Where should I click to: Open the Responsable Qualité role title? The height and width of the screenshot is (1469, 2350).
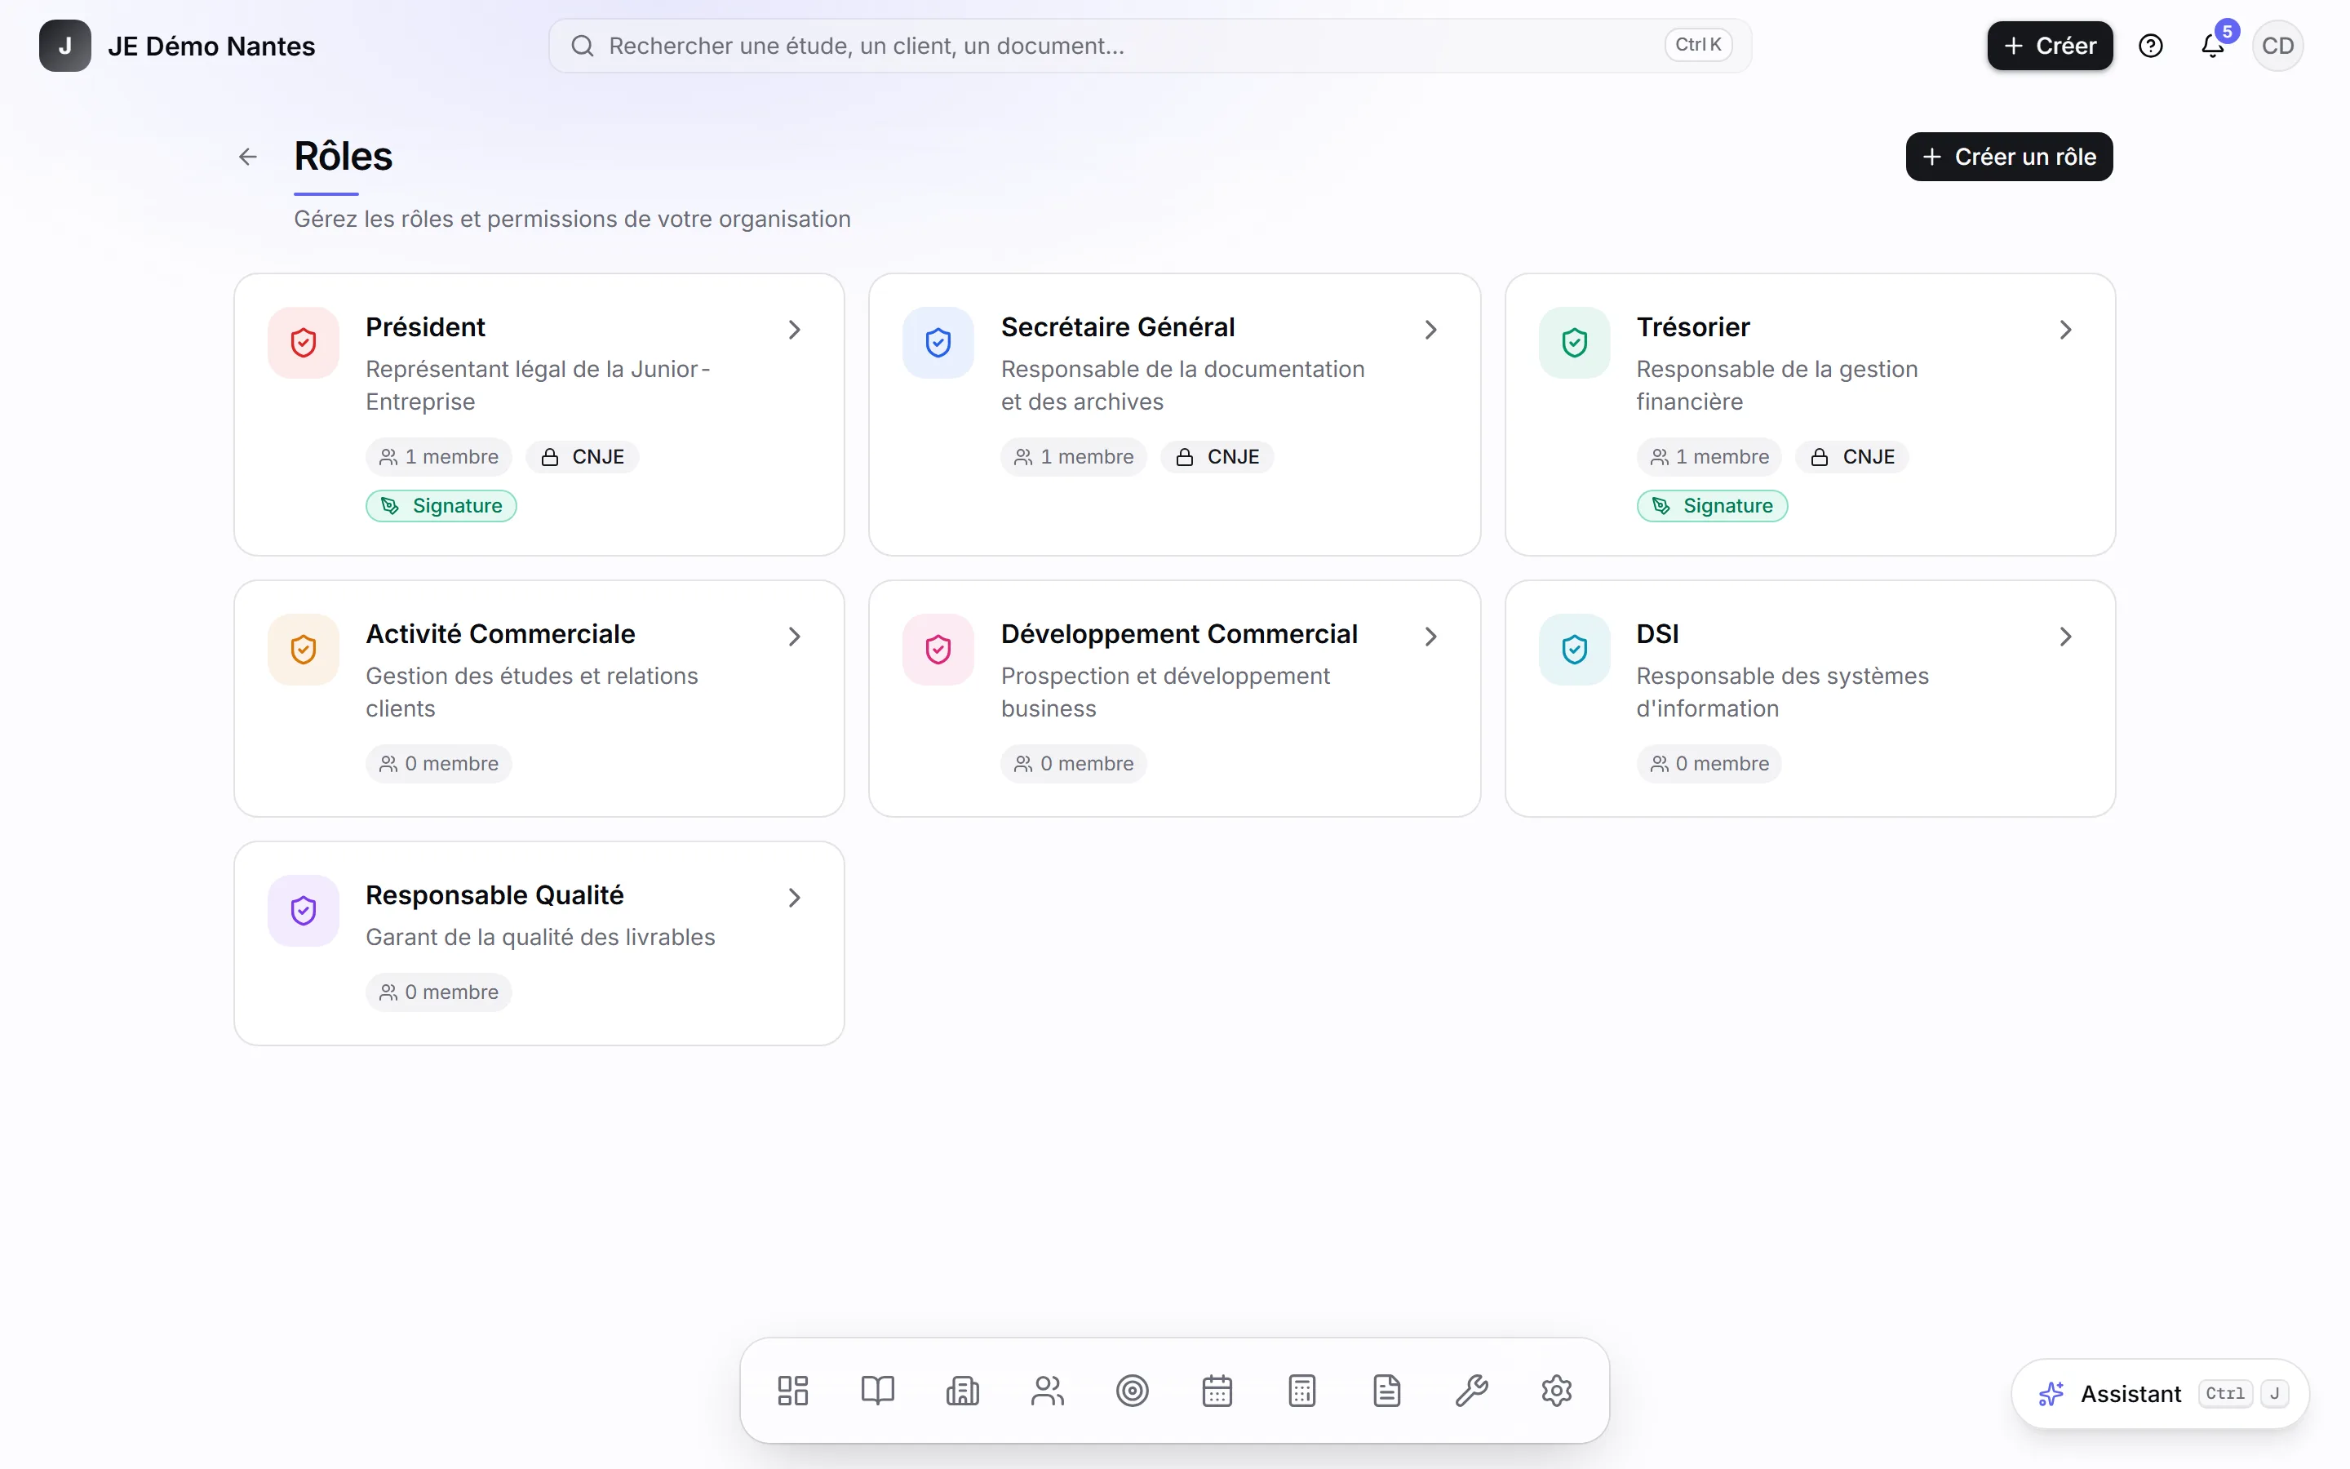tap(494, 896)
